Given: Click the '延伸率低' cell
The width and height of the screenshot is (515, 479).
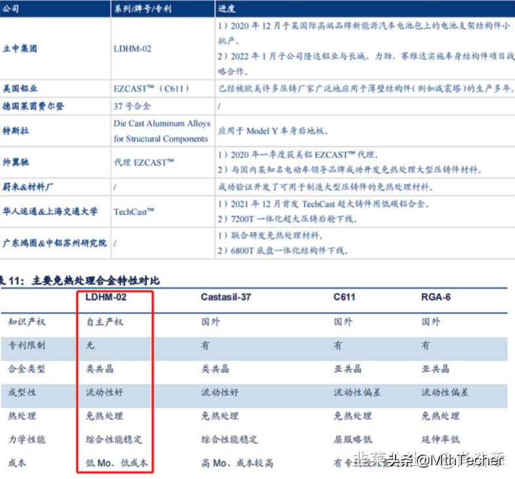Looking at the screenshot, I should (440, 439).
